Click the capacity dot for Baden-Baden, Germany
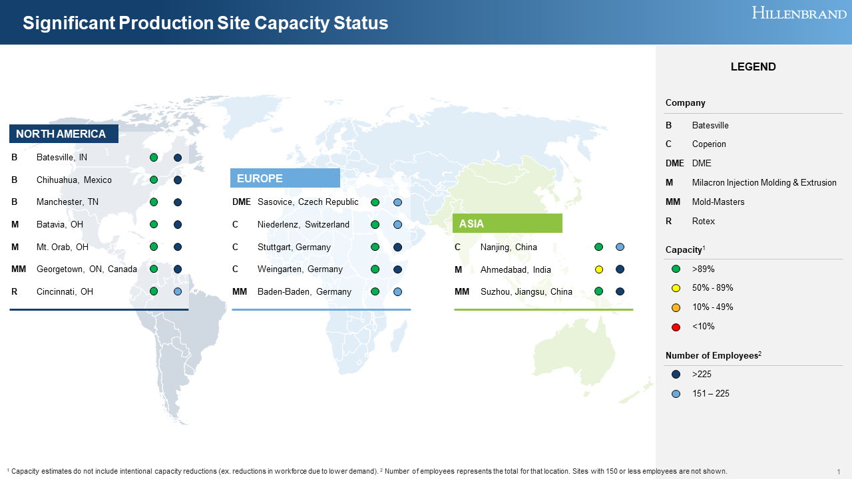Viewport: 852px width, 479px height. [x=375, y=291]
